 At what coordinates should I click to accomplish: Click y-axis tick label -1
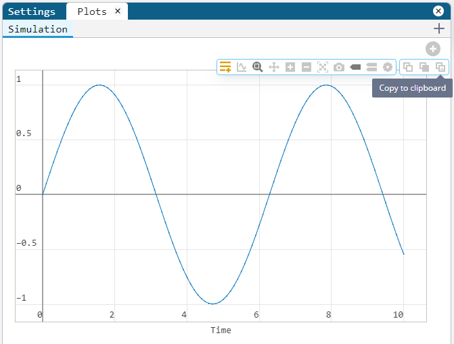pyautogui.click(x=21, y=298)
